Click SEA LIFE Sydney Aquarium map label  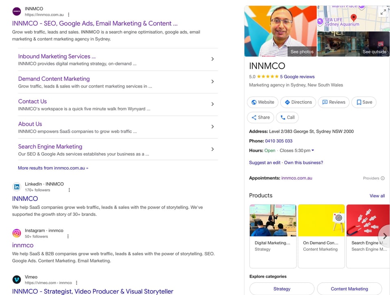tap(342, 22)
